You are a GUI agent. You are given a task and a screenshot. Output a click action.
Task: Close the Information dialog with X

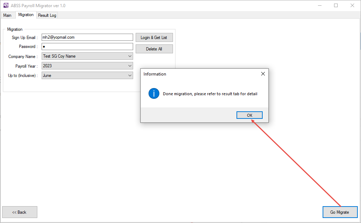[263, 74]
